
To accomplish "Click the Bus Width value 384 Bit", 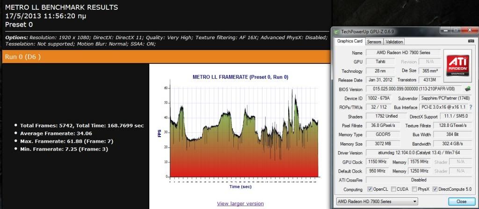I will [452, 134].
